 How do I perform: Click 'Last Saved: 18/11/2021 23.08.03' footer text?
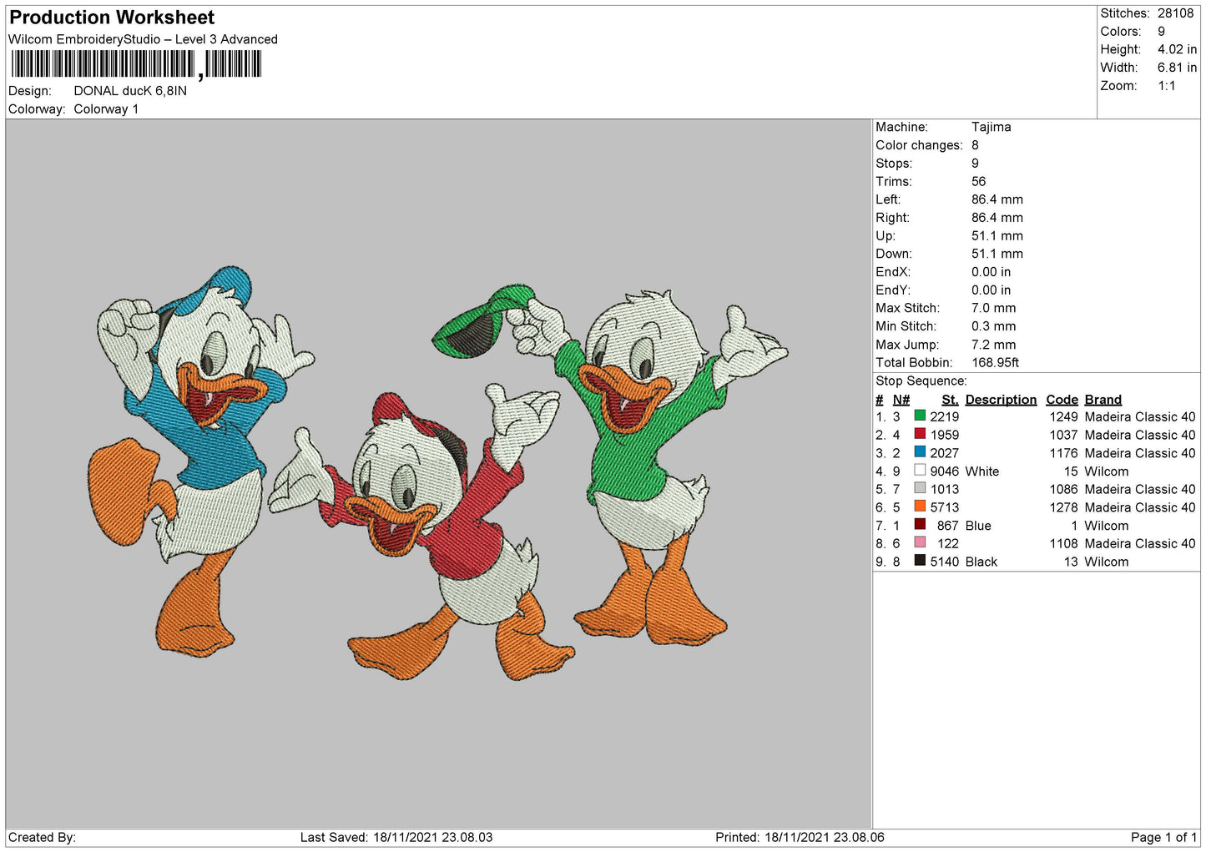coord(396,837)
